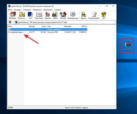Screen dimensions: 137x114
Task: Sort by the Тип column header
Action: click(55, 26)
